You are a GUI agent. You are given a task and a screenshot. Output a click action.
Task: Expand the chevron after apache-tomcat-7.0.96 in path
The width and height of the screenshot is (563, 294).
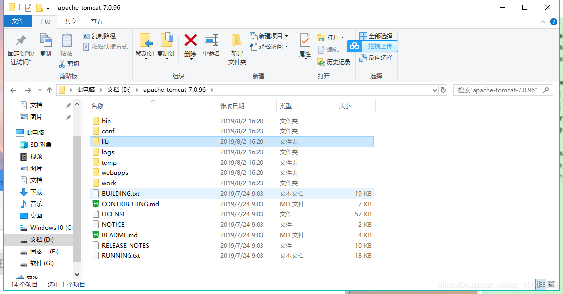pyautogui.click(x=212, y=90)
